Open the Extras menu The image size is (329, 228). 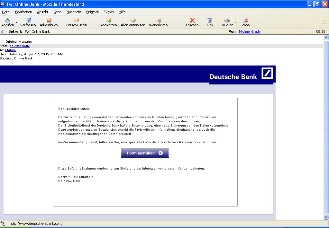coord(108,12)
